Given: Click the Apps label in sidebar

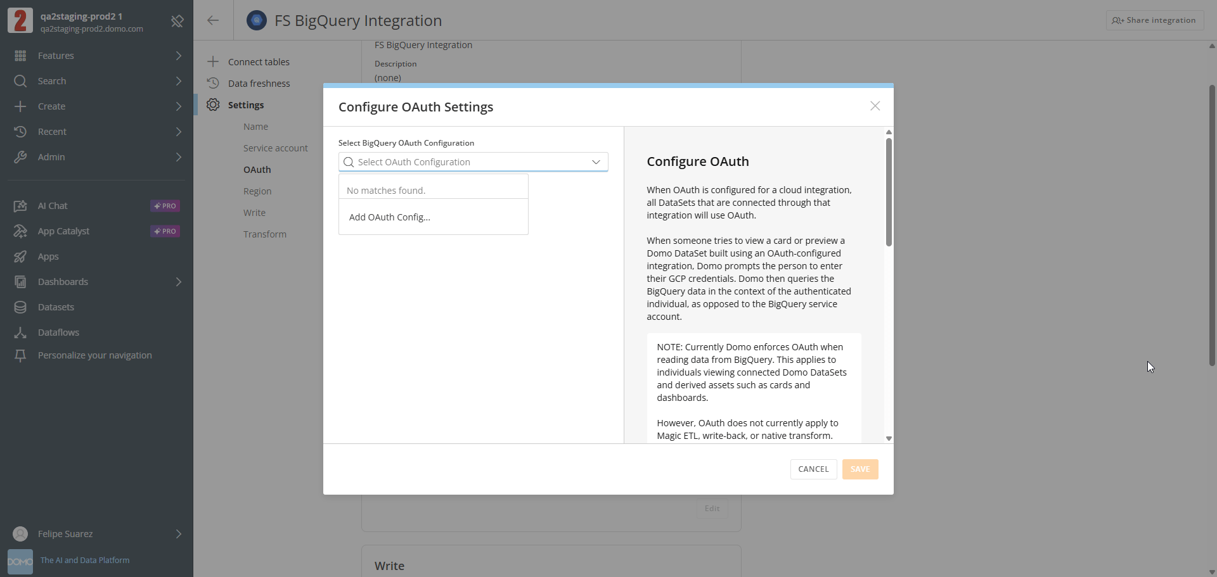Looking at the screenshot, I should [x=48, y=257].
